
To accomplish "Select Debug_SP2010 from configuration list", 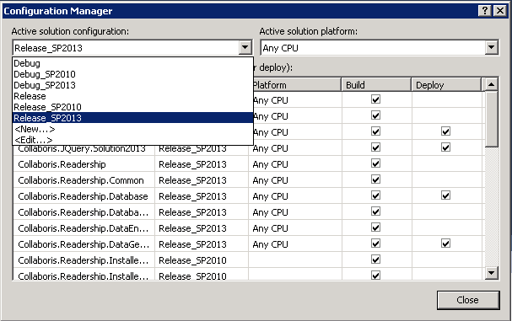I will 132,74.
